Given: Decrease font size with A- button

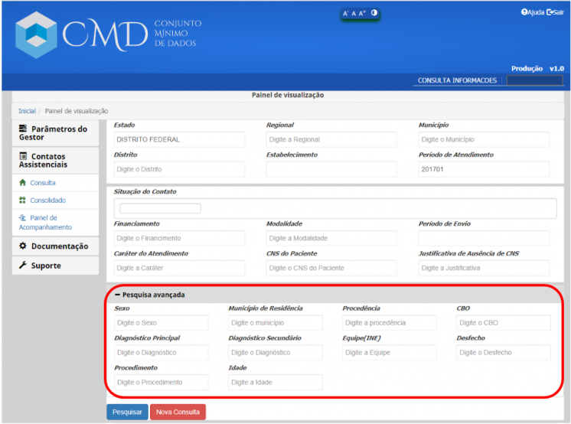Looking at the screenshot, I should tap(346, 14).
